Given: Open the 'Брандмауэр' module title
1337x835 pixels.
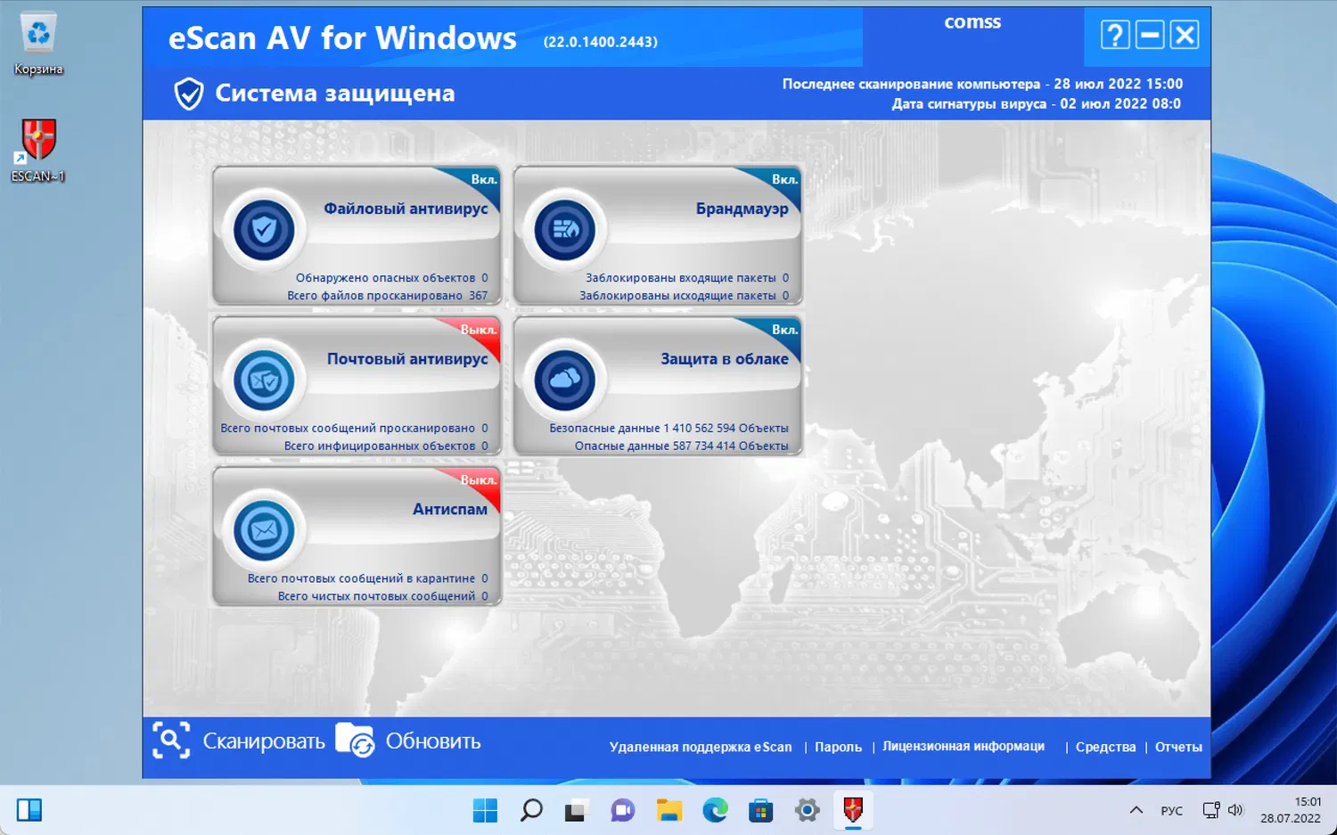Looking at the screenshot, I should 742,209.
